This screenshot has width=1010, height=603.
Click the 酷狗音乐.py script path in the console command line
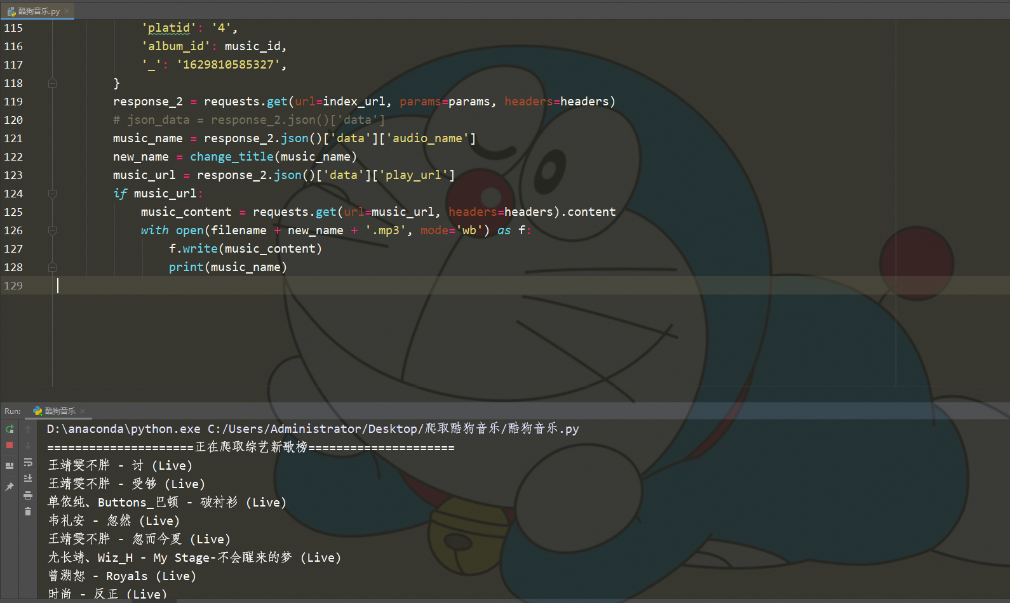393,429
